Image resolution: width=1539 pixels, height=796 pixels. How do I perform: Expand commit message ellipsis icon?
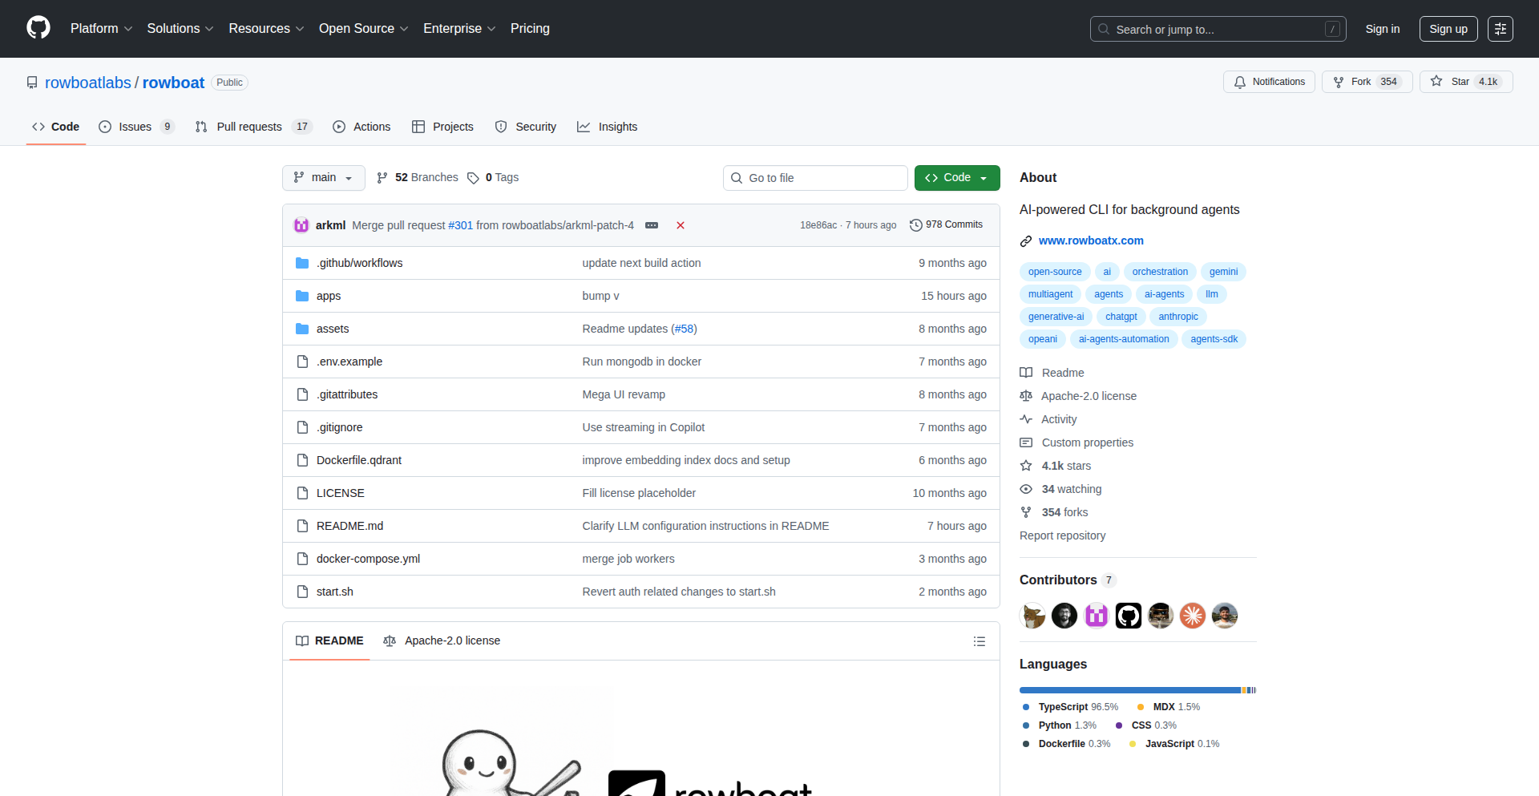(x=652, y=225)
